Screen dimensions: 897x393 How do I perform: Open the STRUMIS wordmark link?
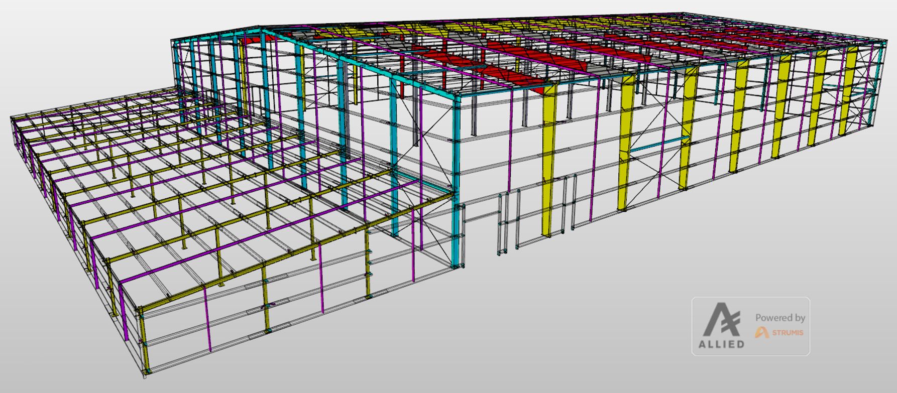click(x=787, y=333)
